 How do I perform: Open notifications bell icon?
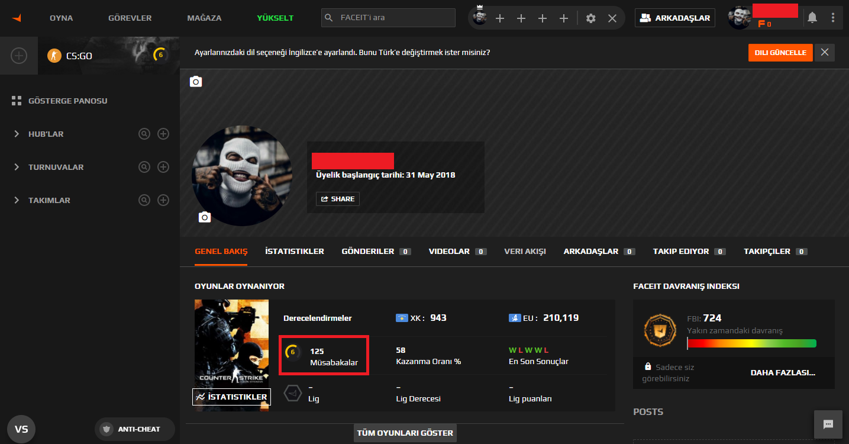[x=812, y=18]
